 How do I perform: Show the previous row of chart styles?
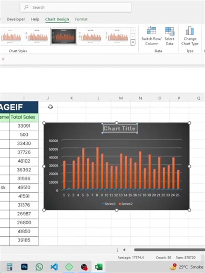(133, 30)
